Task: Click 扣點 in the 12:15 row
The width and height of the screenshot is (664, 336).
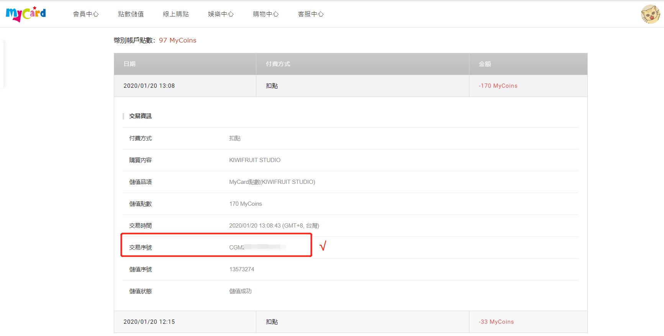Action: pos(272,322)
